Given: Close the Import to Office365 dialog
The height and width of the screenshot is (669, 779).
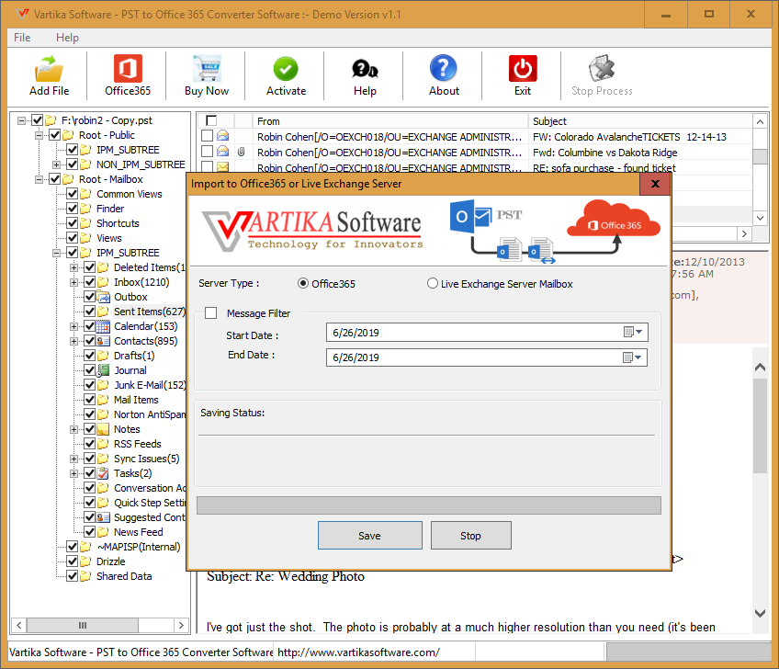Looking at the screenshot, I should [x=655, y=184].
